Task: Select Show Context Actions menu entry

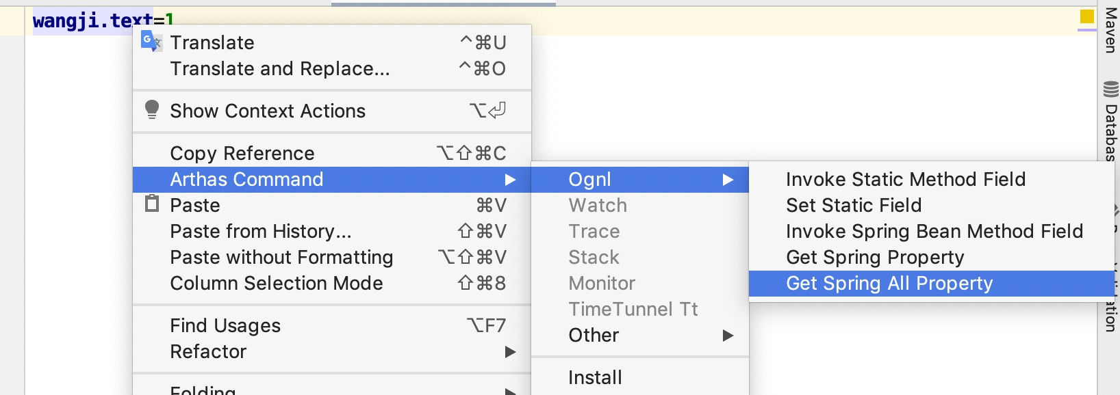Action: tap(332, 111)
